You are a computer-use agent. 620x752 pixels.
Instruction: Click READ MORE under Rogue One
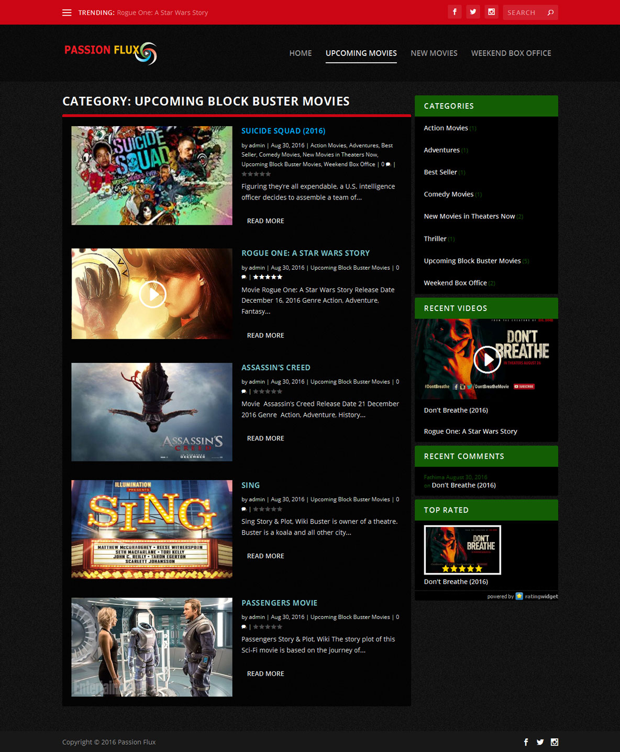[x=265, y=335]
